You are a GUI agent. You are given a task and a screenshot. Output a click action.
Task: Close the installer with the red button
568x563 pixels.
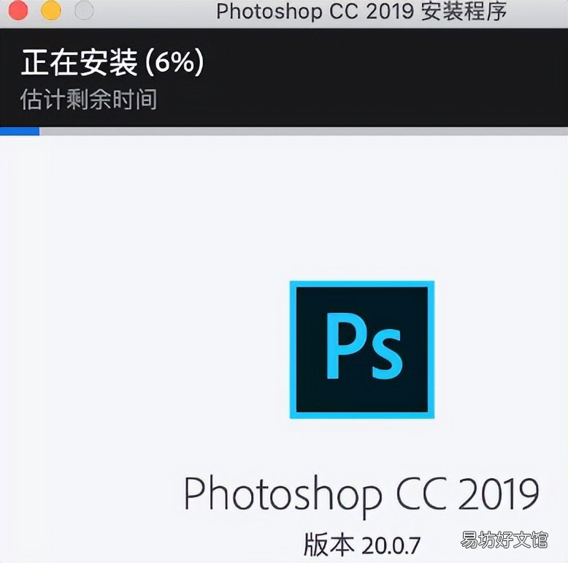tap(18, 10)
